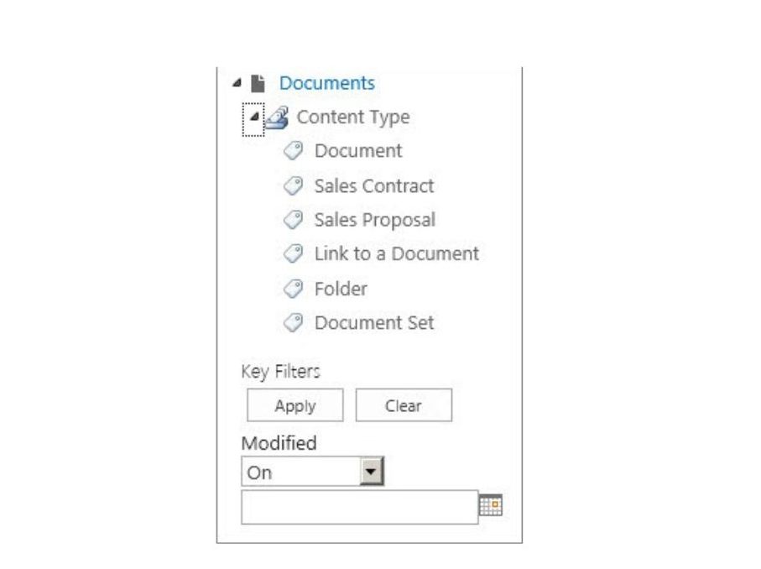Click the tag icon beside Document Set
This screenshot has height=569, width=761.
click(293, 322)
